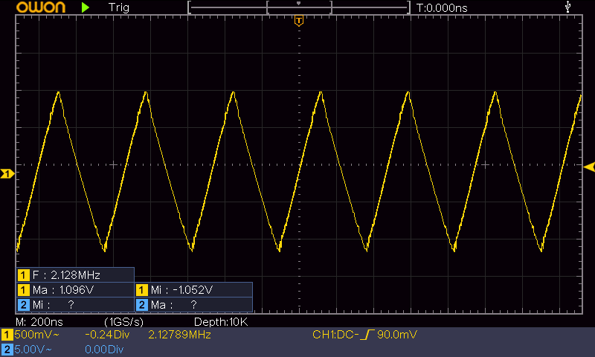The width and height of the screenshot is (595, 357).
Task: Select the (1GS/s) sample rate readout
Action: [x=124, y=322]
